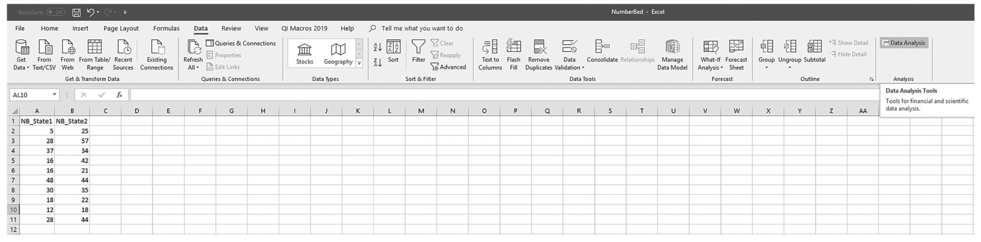
Task: Select the NB_State1 header cell
Action: pos(36,121)
